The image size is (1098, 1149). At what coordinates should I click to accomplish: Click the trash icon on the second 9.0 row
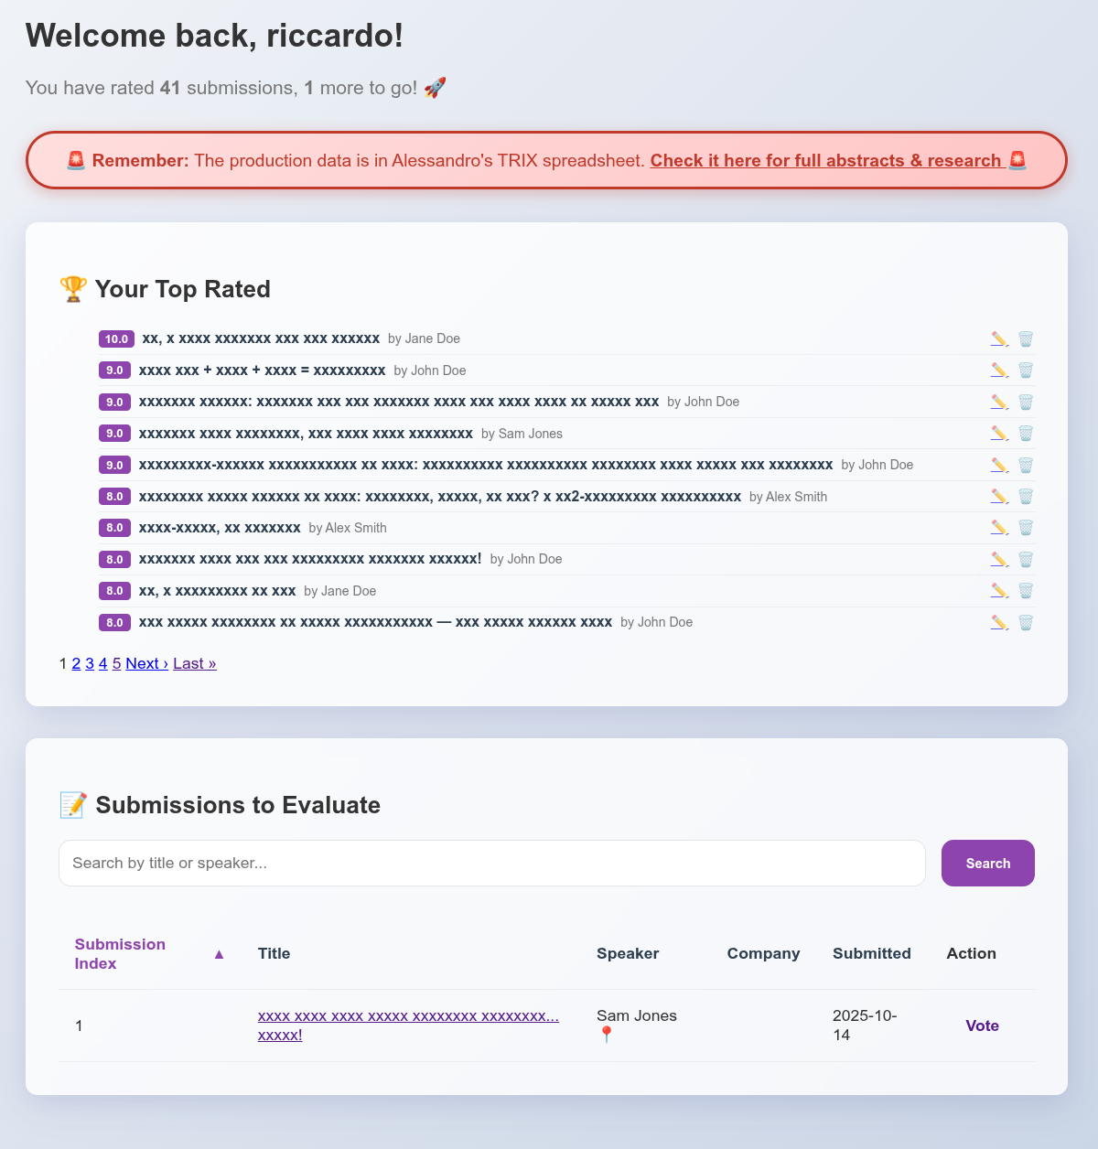click(1026, 402)
